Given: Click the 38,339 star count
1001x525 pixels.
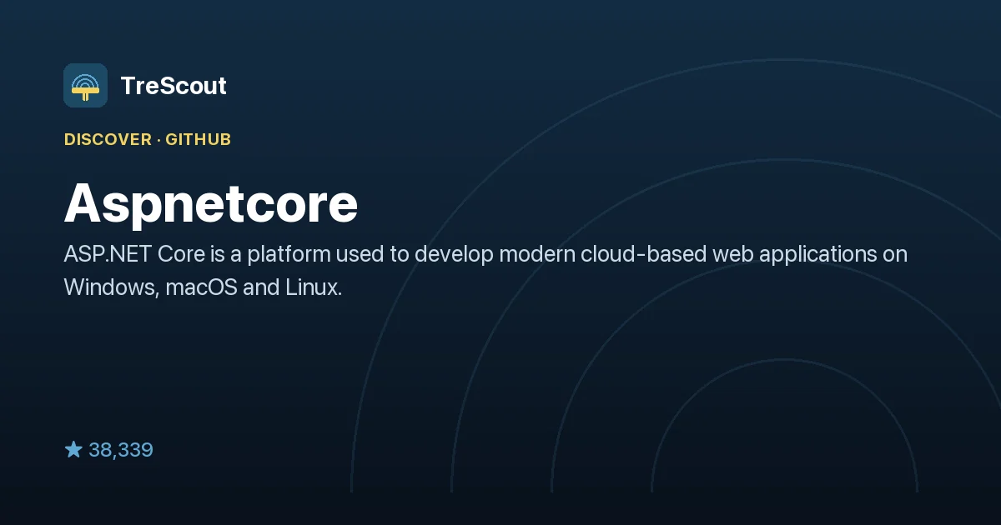Looking at the screenshot, I should (x=121, y=450).
